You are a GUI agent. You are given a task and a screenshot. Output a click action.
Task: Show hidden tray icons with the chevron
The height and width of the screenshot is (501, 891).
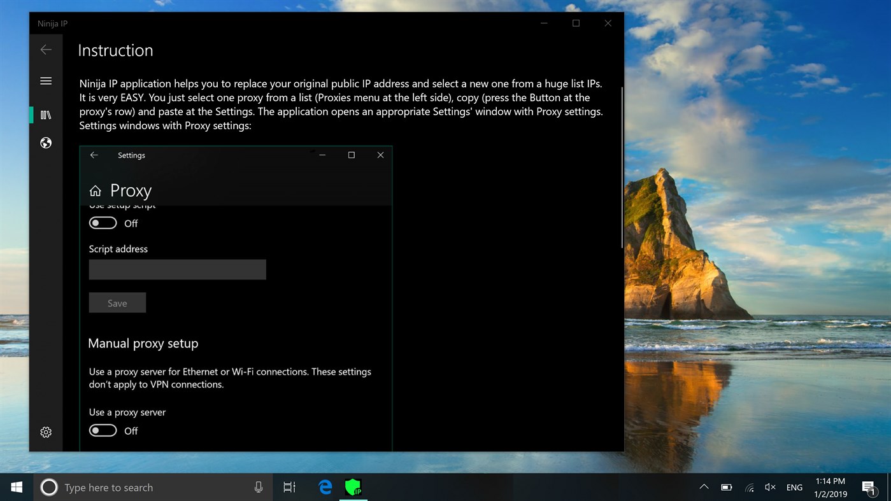click(x=704, y=487)
